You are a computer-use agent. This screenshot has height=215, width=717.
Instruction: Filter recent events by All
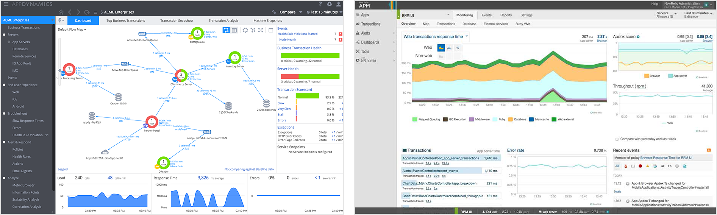(x=617, y=166)
